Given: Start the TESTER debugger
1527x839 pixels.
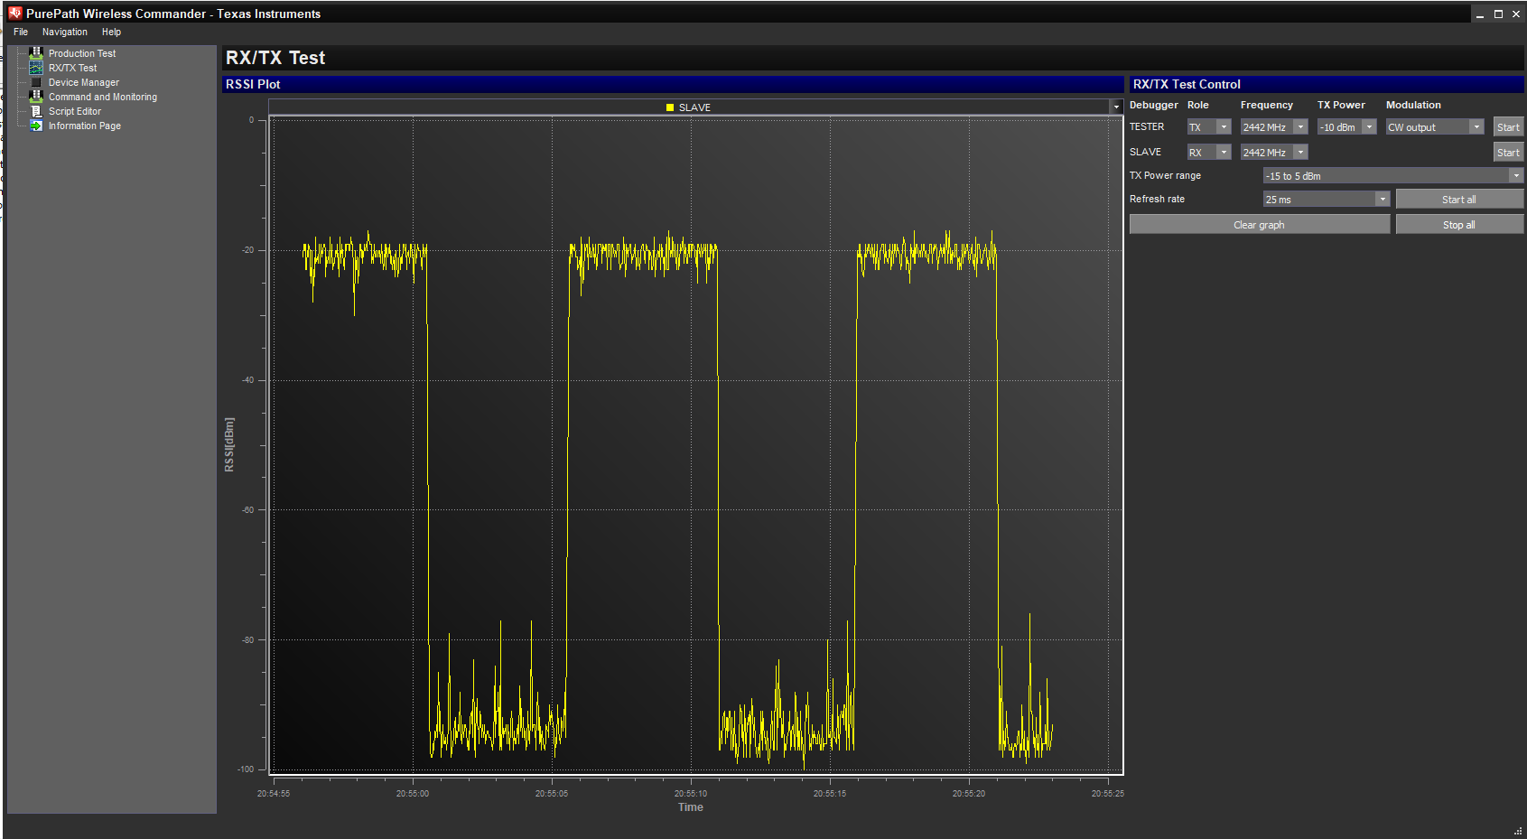Looking at the screenshot, I should [x=1508, y=127].
